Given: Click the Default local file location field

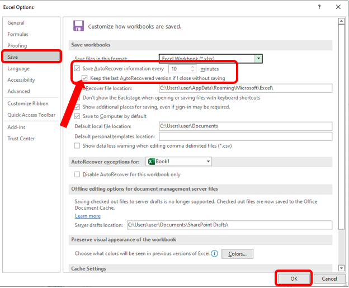Looking at the screenshot, I should (245, 126).
